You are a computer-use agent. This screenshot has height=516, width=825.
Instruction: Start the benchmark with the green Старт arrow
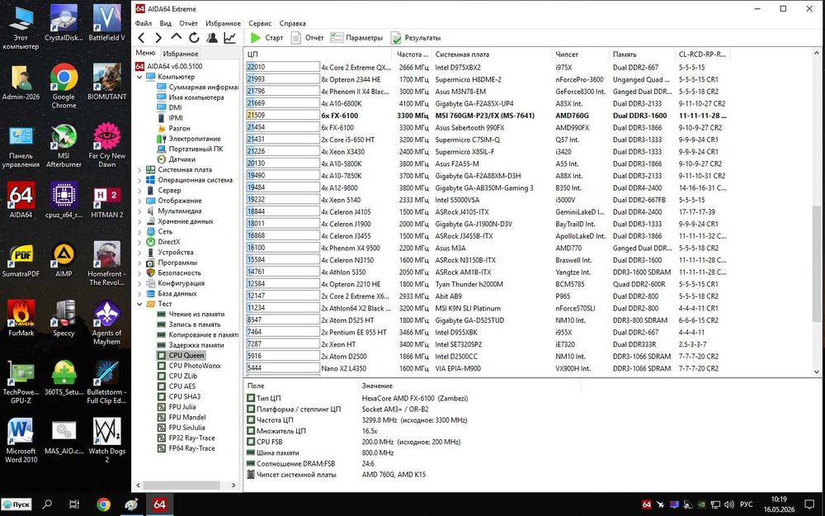256,37
